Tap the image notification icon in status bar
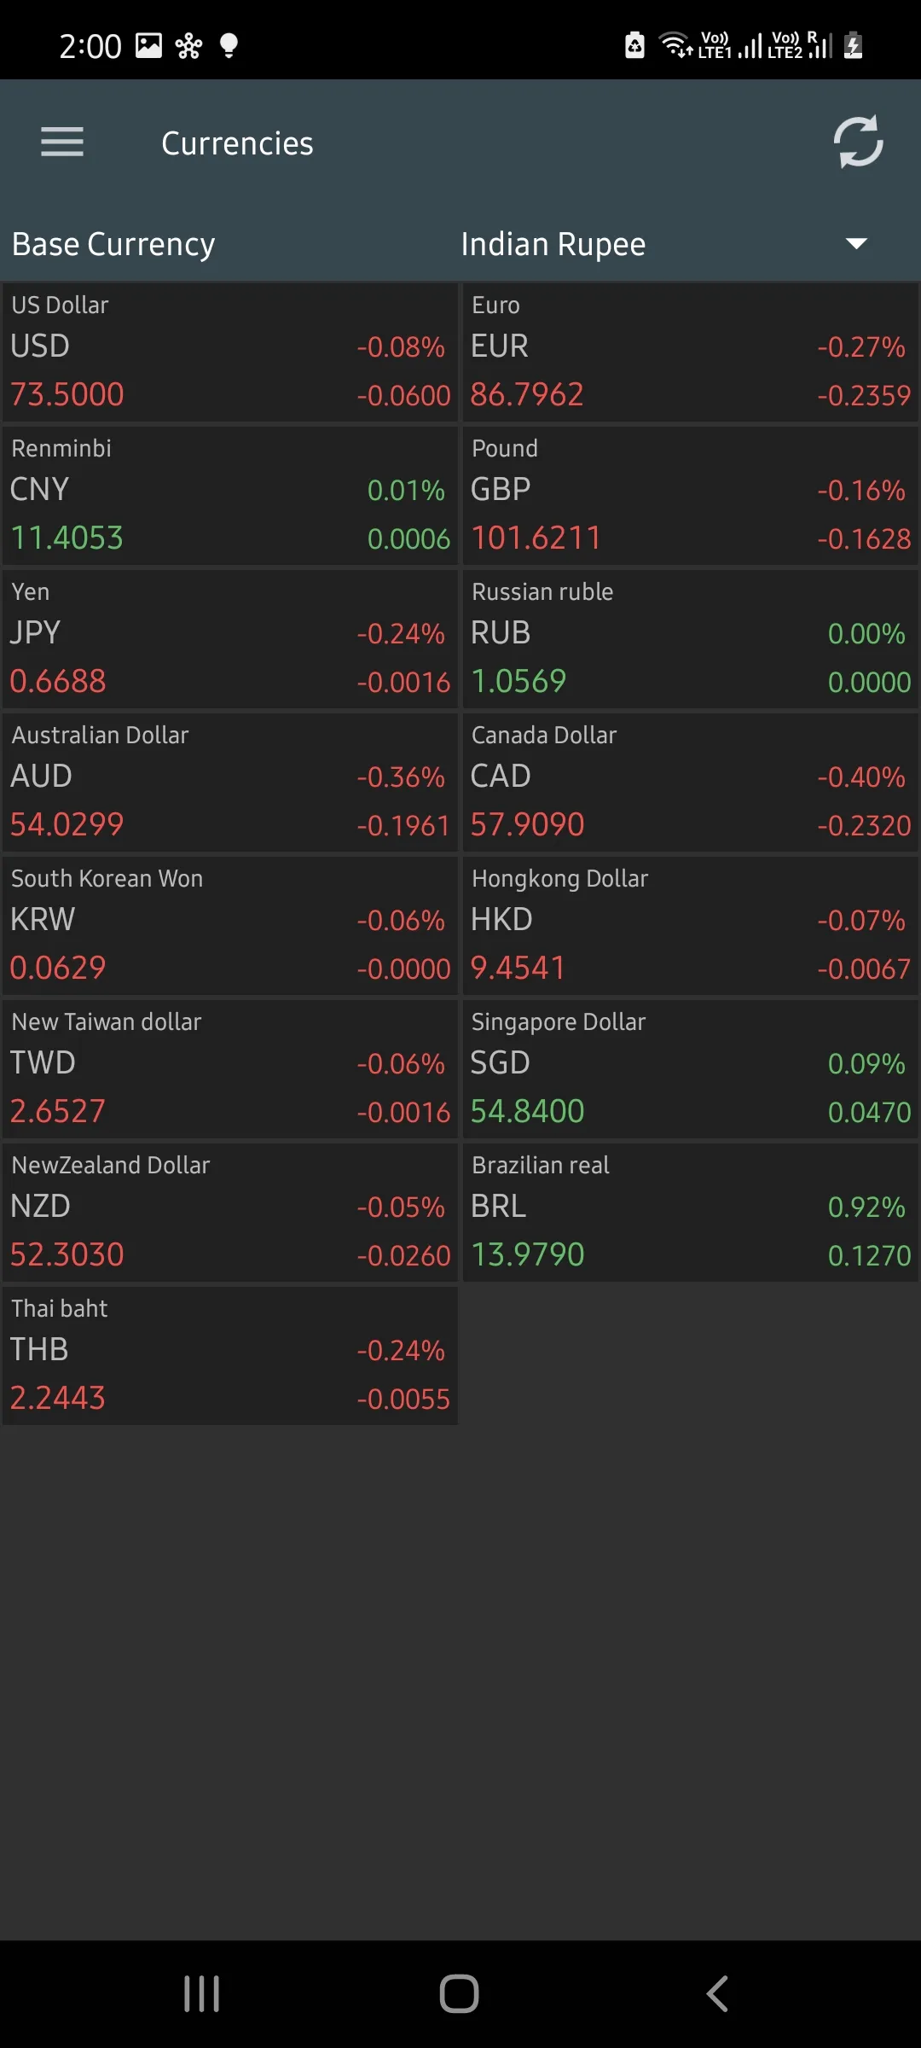Screen dimensions: 921x2048 coord(149,44)
